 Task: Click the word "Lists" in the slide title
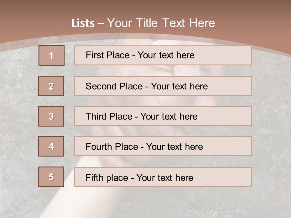[83, 23]
